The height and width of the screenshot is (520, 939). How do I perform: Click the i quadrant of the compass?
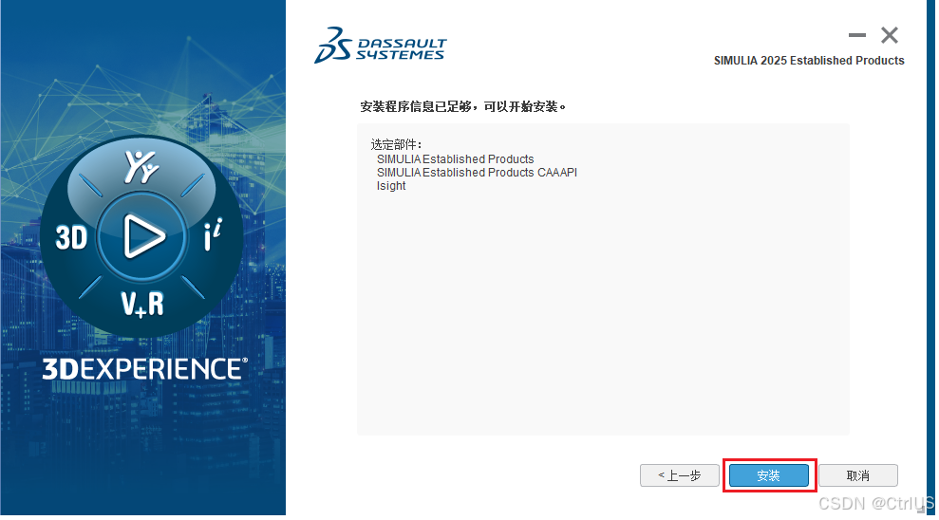point(213,234)
